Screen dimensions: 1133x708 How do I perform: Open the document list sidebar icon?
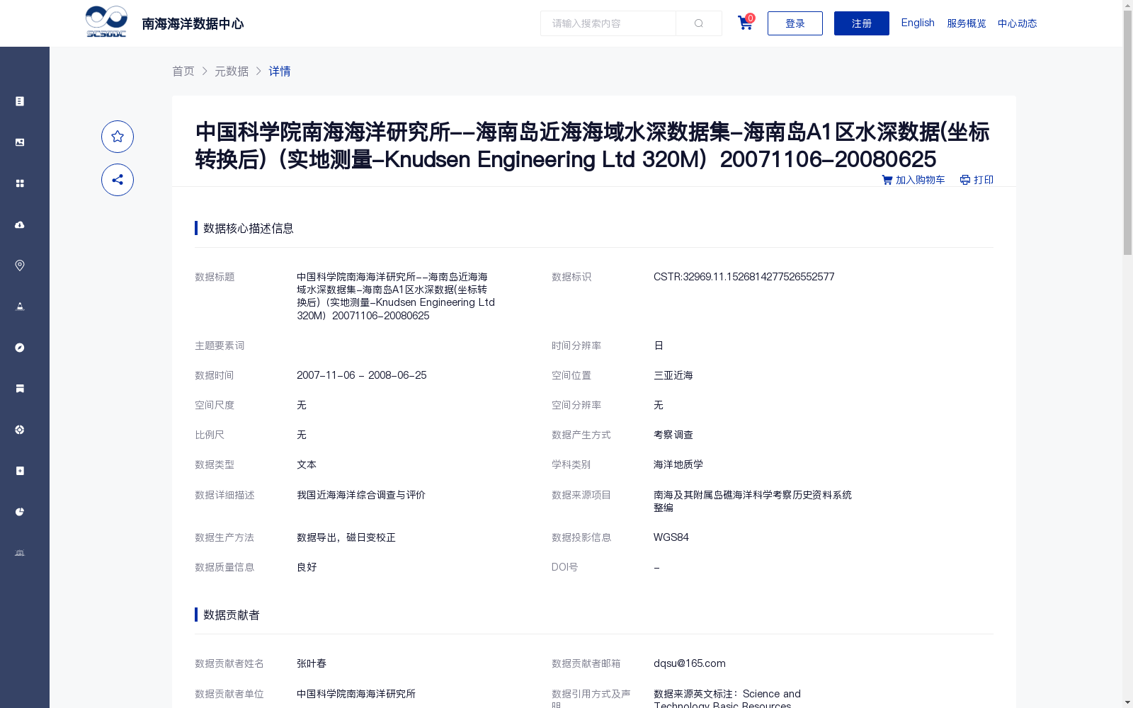pos(20,101)
